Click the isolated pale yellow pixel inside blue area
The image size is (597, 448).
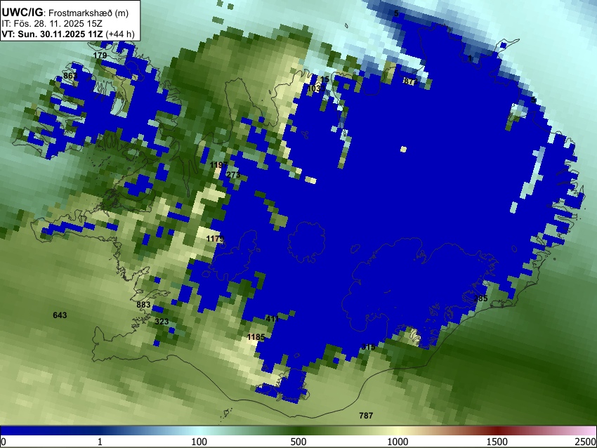tap(404, 150)
